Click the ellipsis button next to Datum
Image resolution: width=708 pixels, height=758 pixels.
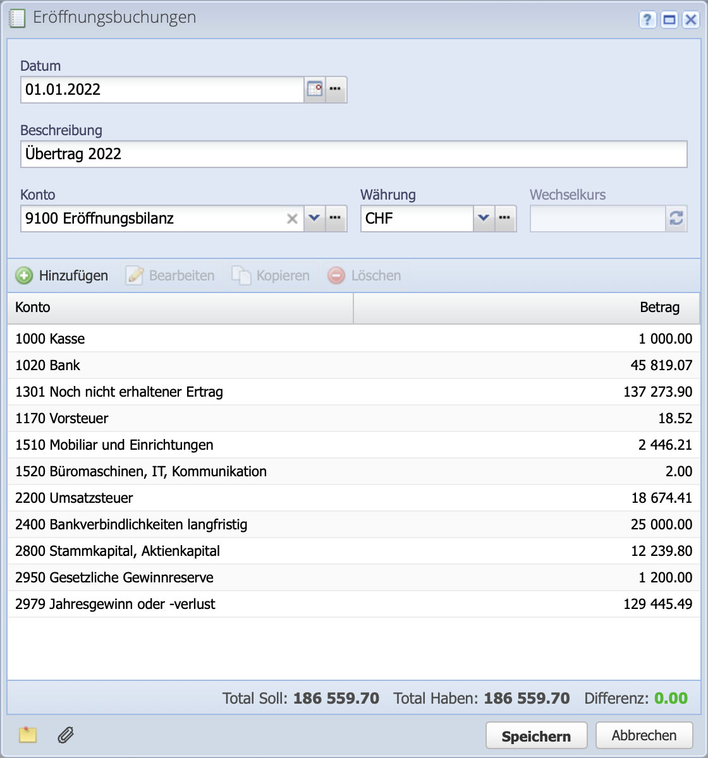coord(336,90)
